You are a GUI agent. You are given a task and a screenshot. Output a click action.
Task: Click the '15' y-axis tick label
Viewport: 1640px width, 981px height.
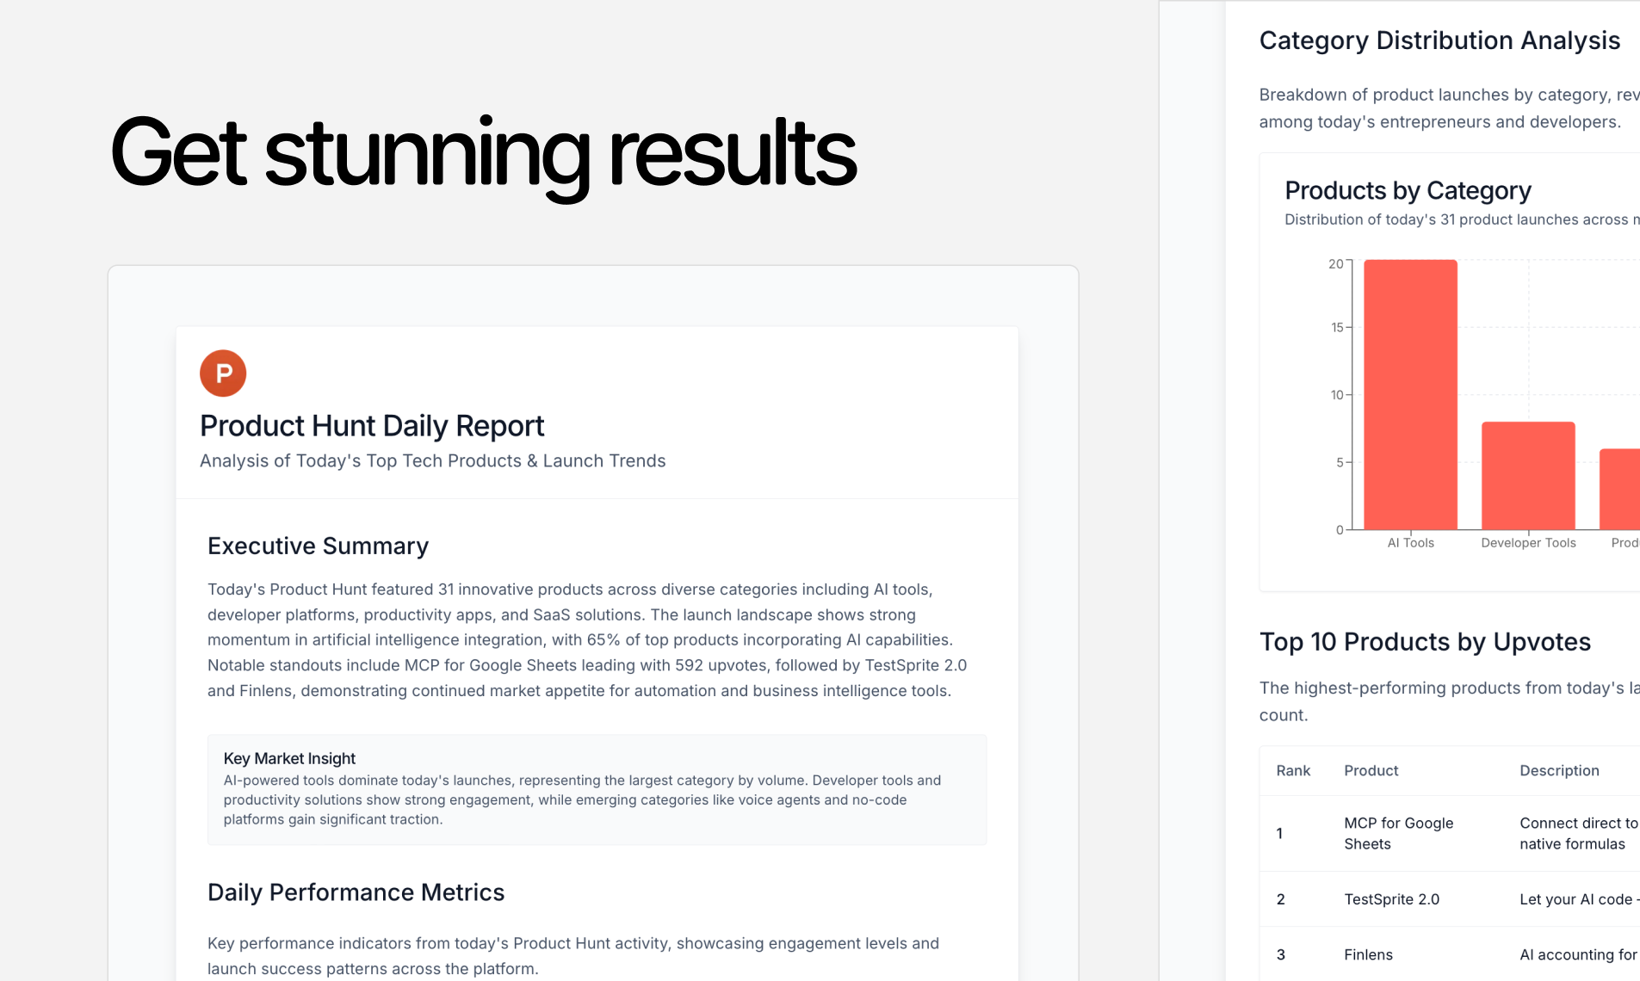(x=1336, y=327)
